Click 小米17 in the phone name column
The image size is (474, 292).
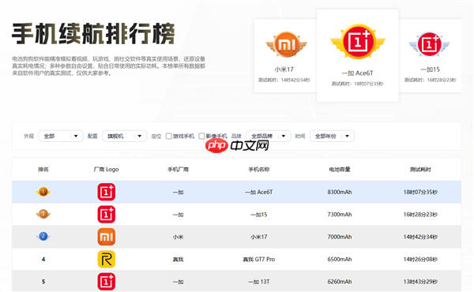[259, 237]
